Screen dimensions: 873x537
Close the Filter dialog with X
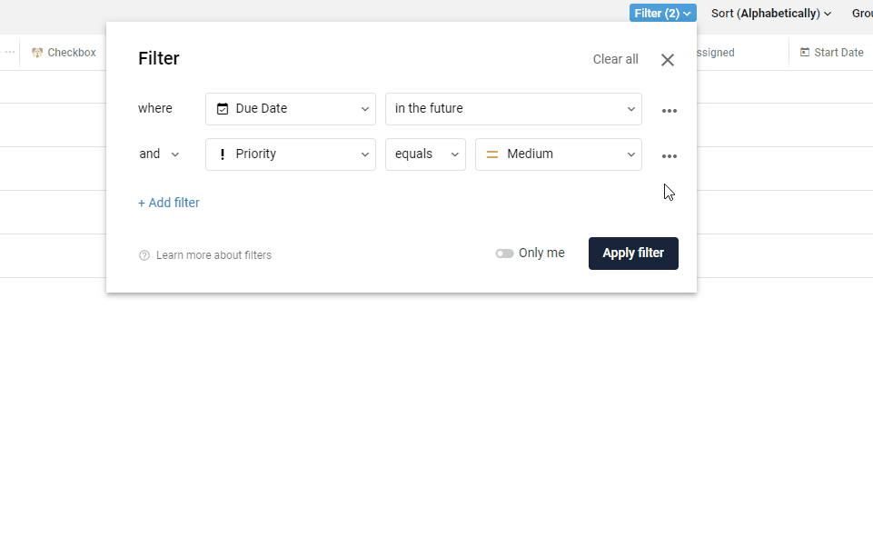pyautogui.click(x=667, y=60)
